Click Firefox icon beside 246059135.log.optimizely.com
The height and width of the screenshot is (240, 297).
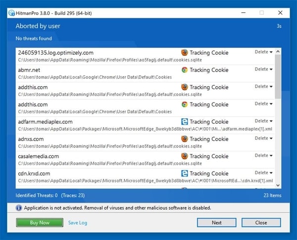(x=184, y=52)
